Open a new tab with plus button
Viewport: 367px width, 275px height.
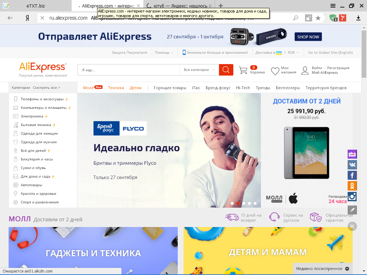coord(220,6)
